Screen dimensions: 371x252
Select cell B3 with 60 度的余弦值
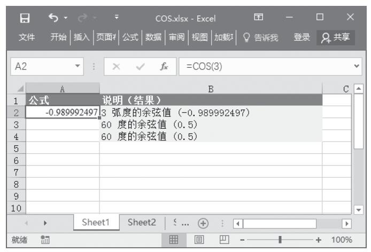tap(211, 124)
